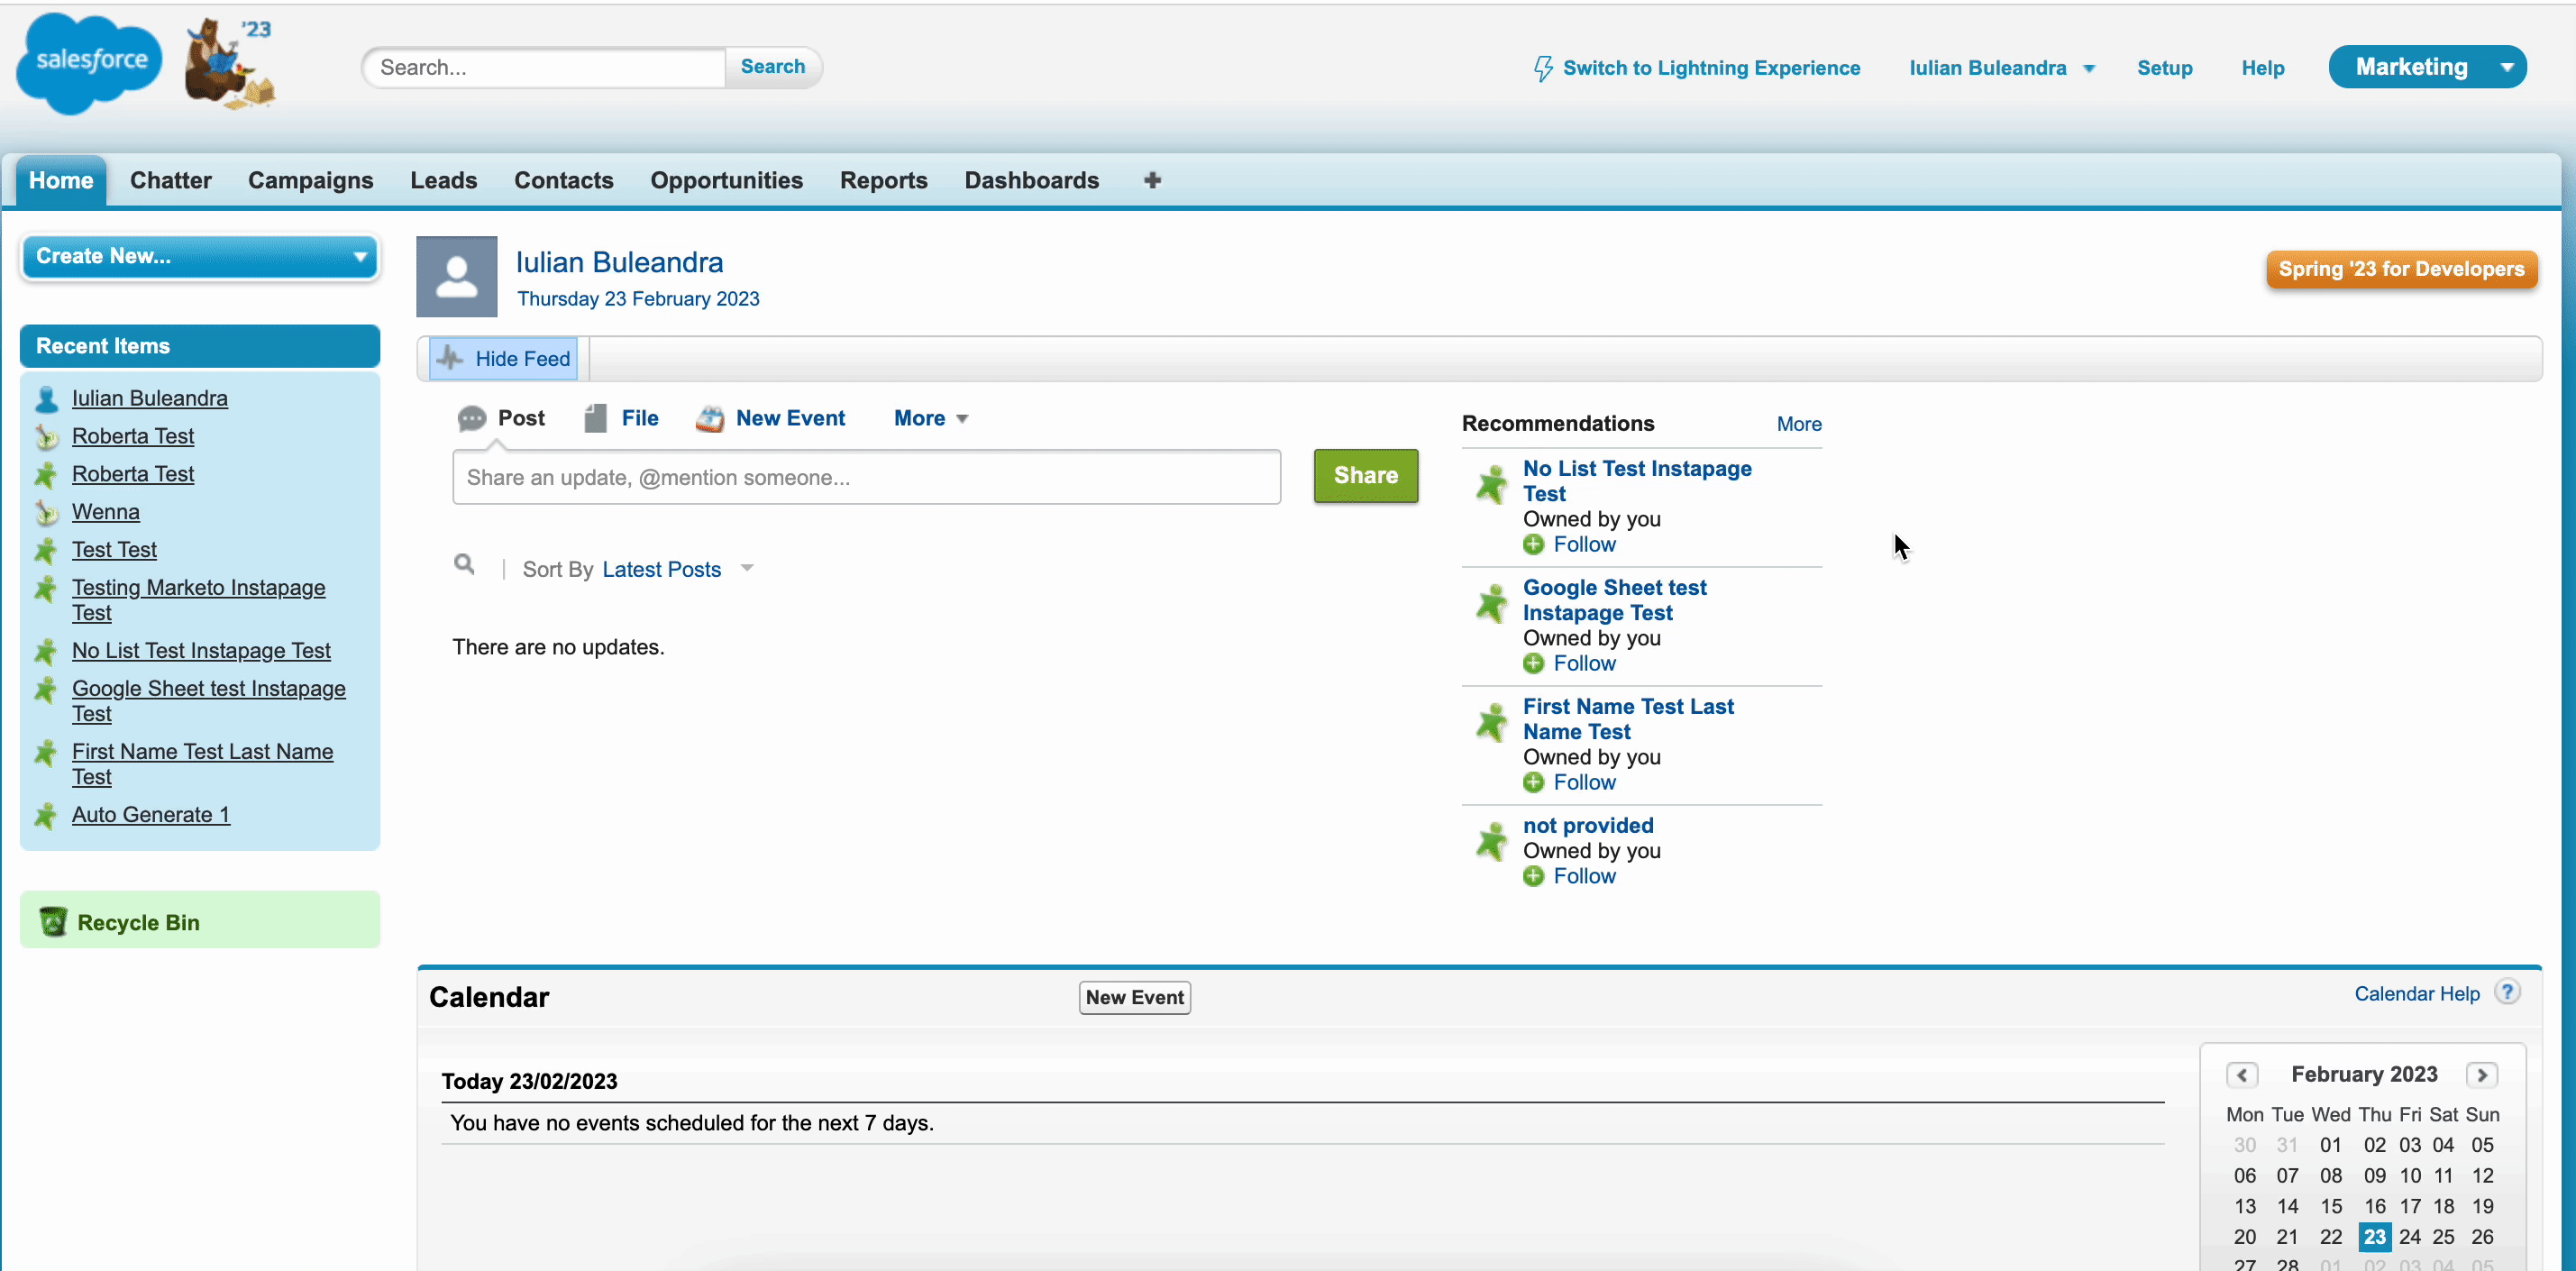The width and height of the screenshot is (2576, 1271).
Task: Click the Post speech bubble icon
Action: pyautogui.click(x=471, y=418)
